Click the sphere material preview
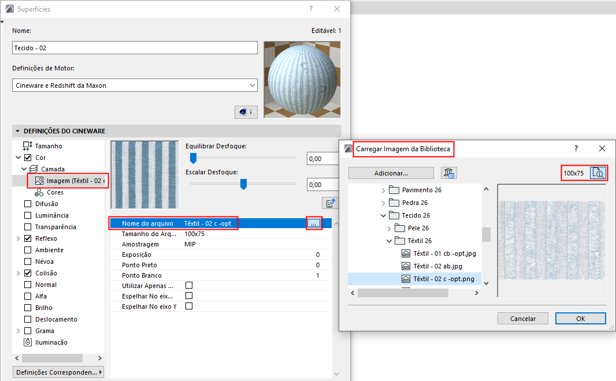This screenshot has height=381, width=616. (x=302, y=80)
